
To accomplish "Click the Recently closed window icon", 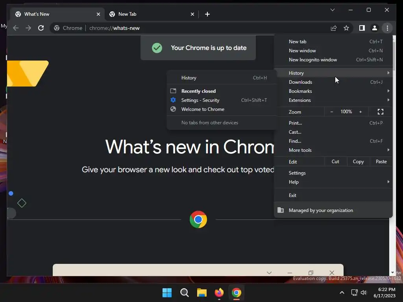I will 173,91.
